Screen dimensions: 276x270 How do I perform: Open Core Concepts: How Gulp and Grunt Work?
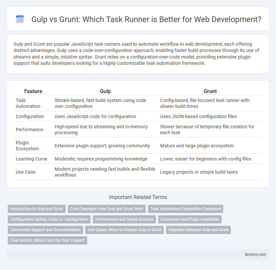pos(107,209)
